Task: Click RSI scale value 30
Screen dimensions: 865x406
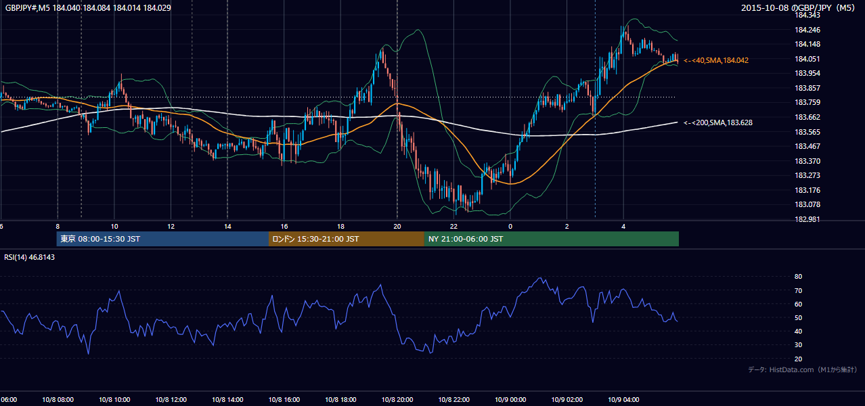Action: coord(799,345)
